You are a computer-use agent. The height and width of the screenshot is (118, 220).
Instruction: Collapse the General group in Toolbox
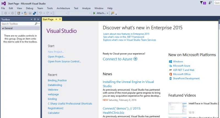[3, 28]
